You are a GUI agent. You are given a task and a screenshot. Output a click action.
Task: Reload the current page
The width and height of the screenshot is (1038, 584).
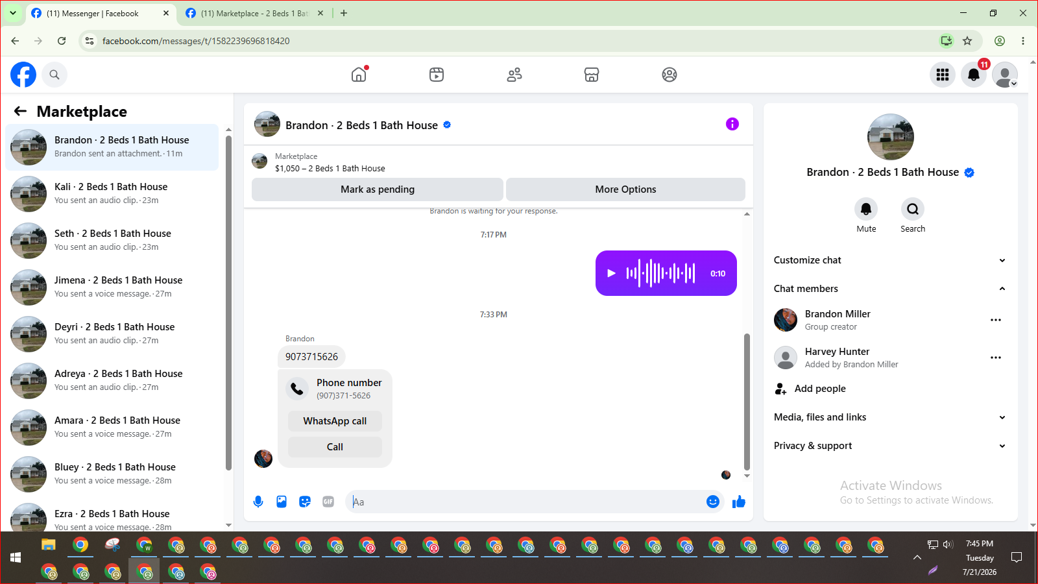[x=62, y=41]
